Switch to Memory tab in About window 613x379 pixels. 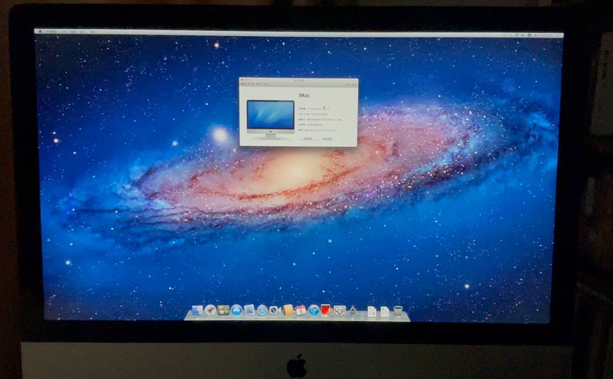pyautogui.click(x=265, y=84)
